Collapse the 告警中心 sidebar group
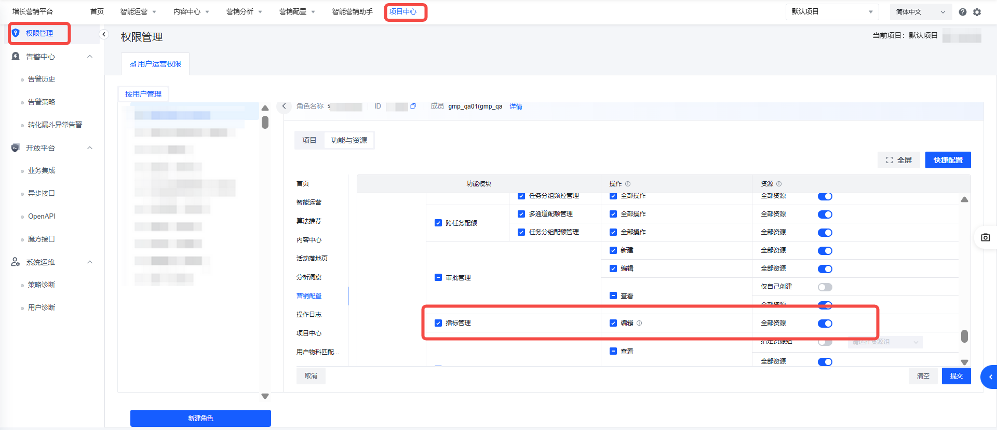997x430 pixels. (90, 57)
